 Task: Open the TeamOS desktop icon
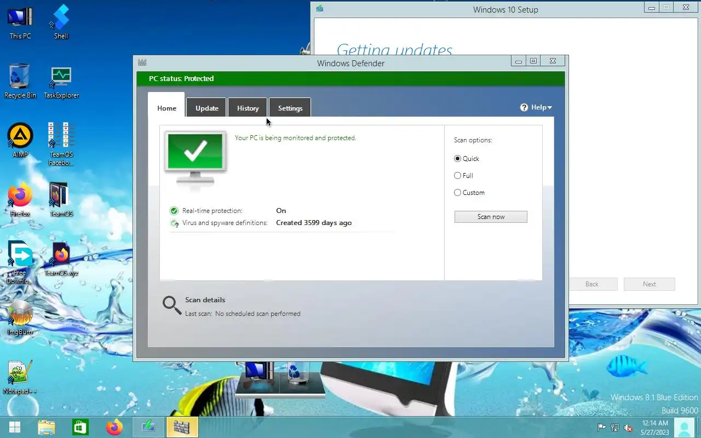tap(61, 199)
